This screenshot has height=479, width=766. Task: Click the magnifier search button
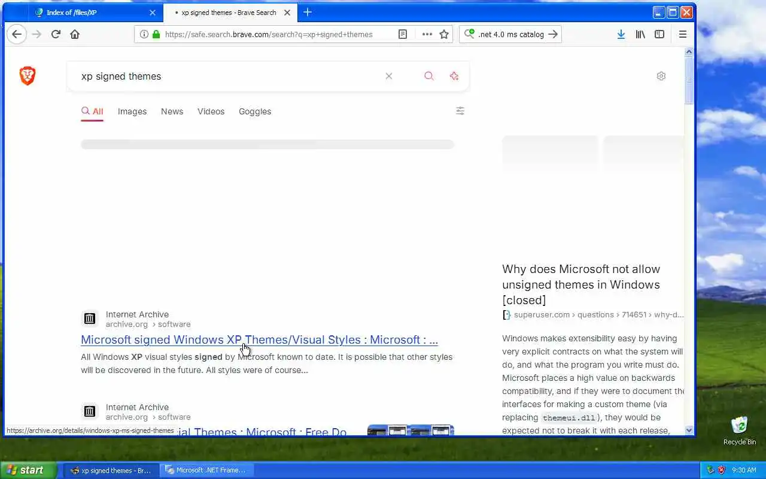tap(428, 76)
